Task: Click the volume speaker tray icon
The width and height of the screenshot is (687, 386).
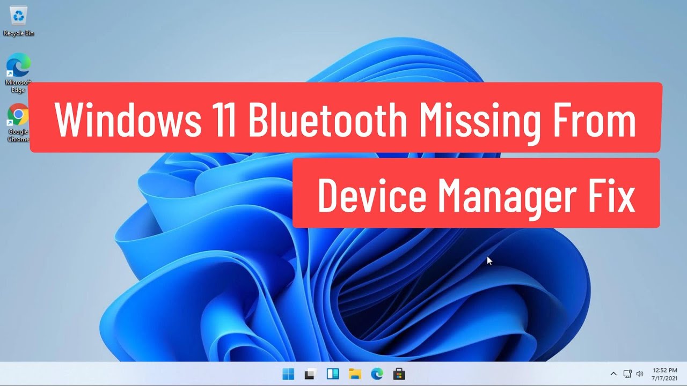Action: pyautogui.click(x=640, y=374)
